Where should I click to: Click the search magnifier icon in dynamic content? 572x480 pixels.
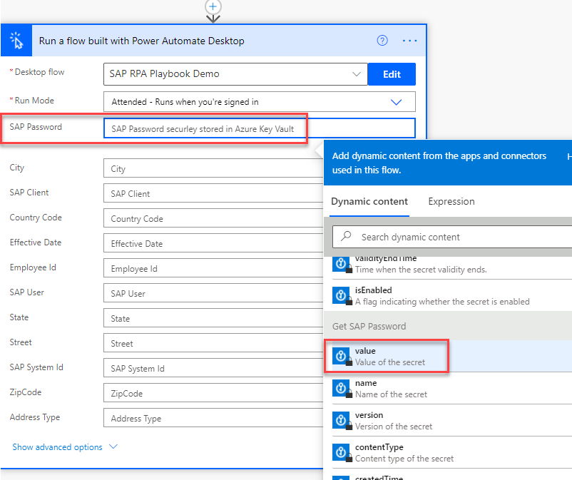346,236
